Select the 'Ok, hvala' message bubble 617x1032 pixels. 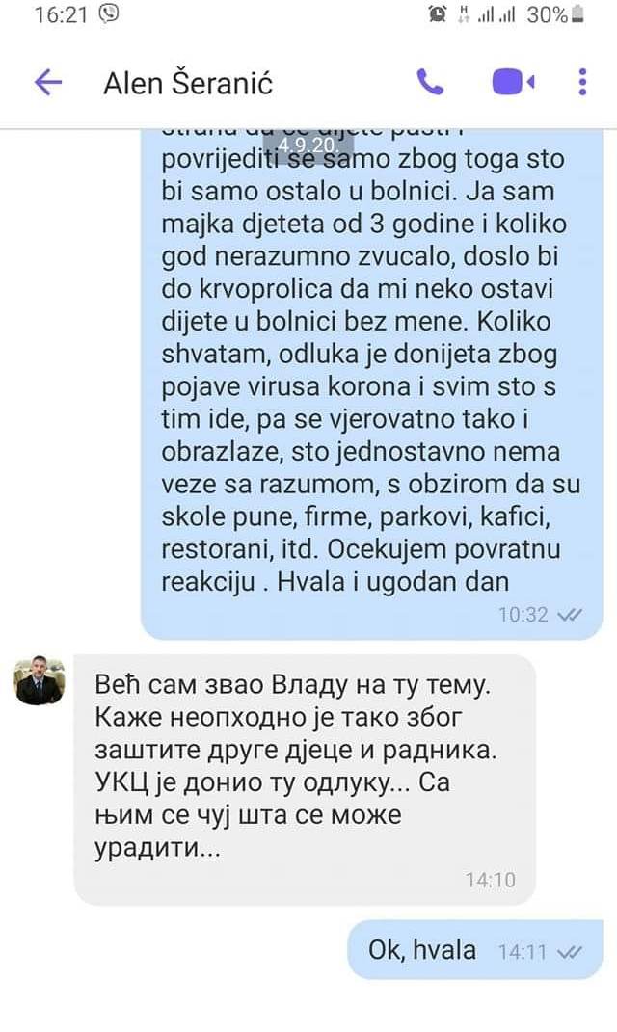474,950
